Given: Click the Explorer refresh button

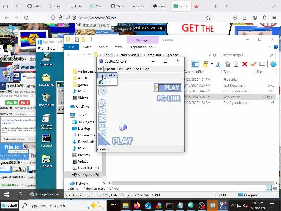Looking at the screenshot, I should point(215,55).
